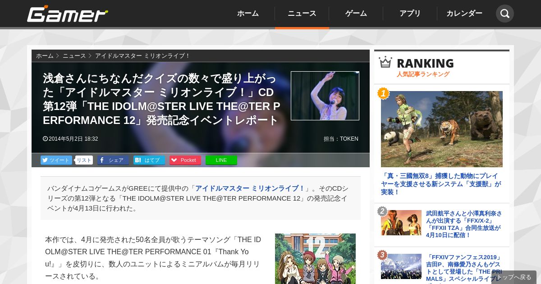Viewport: 541px width, 284px height.
Task: Open the search magnifier icon
Action: click(x=505, y=14)
